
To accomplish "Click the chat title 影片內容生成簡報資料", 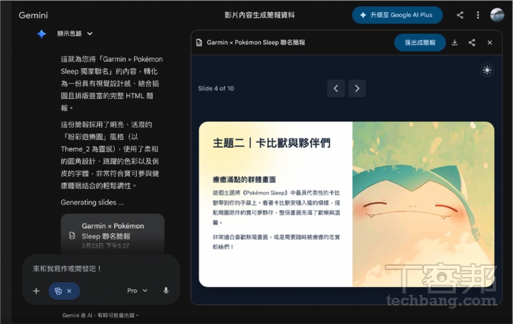I will (259, 15).
